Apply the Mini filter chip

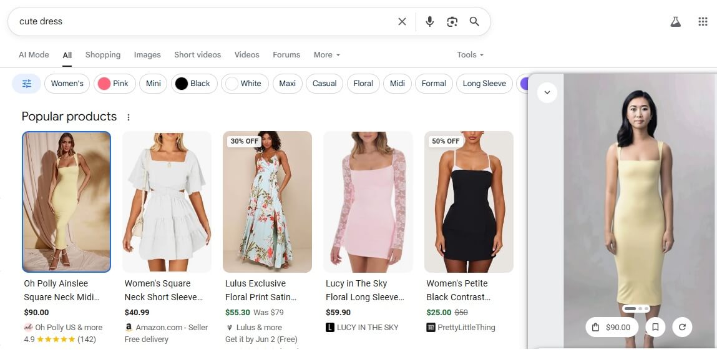point(153,84)
